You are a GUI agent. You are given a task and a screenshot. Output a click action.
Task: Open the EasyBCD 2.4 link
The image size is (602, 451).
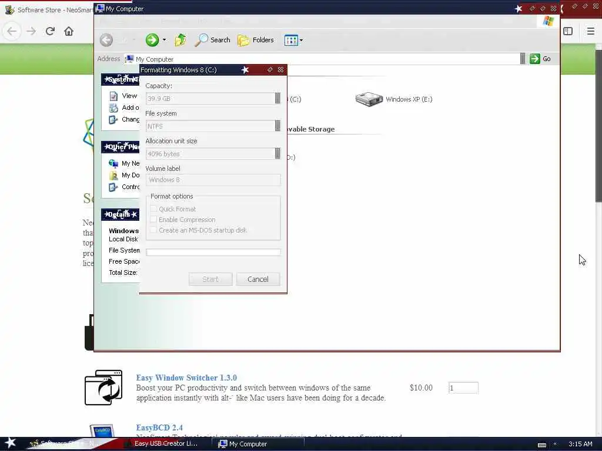coord(159,428)
